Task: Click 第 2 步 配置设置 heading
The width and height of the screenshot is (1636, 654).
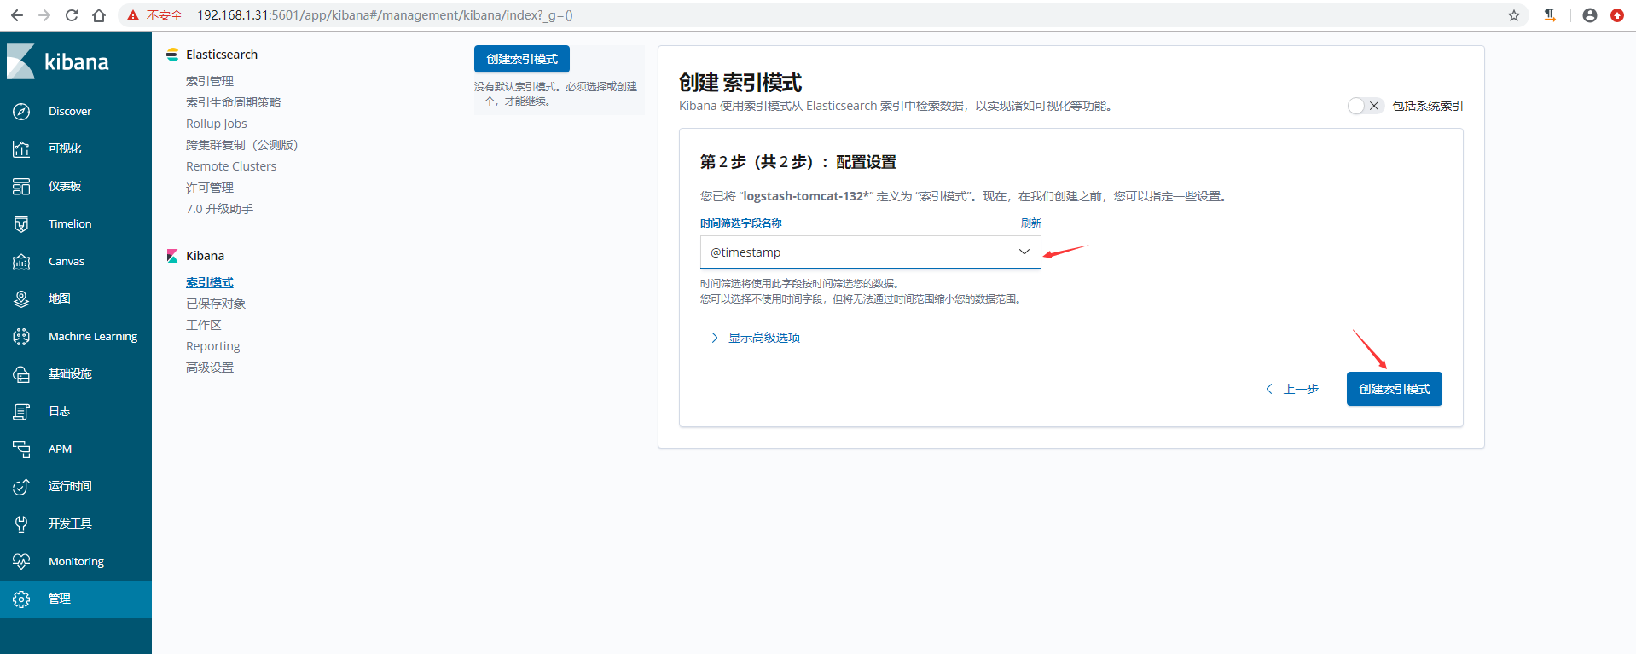Action: [x=798, y=162]
